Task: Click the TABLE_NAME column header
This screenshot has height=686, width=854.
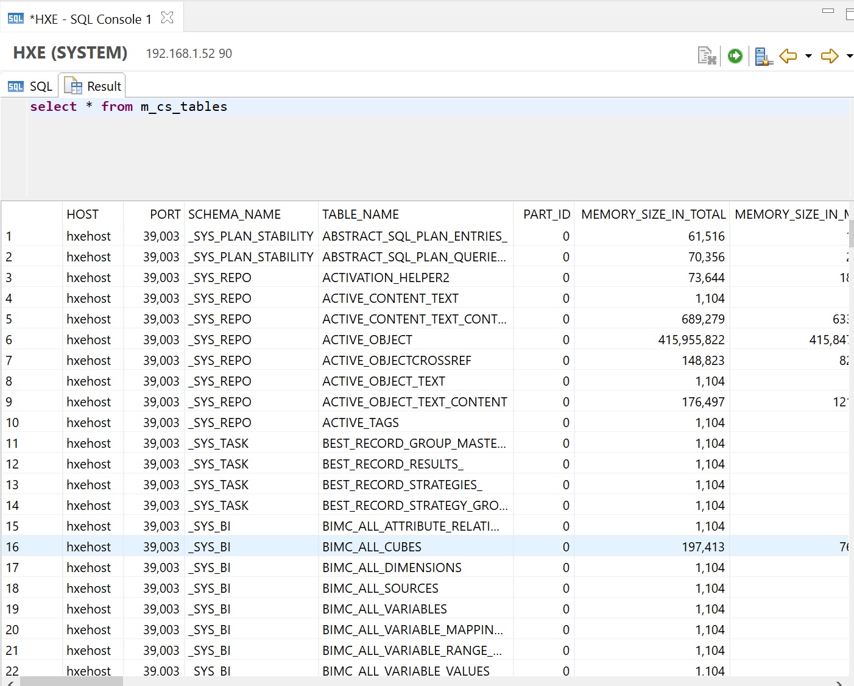Action: [361, 214]
